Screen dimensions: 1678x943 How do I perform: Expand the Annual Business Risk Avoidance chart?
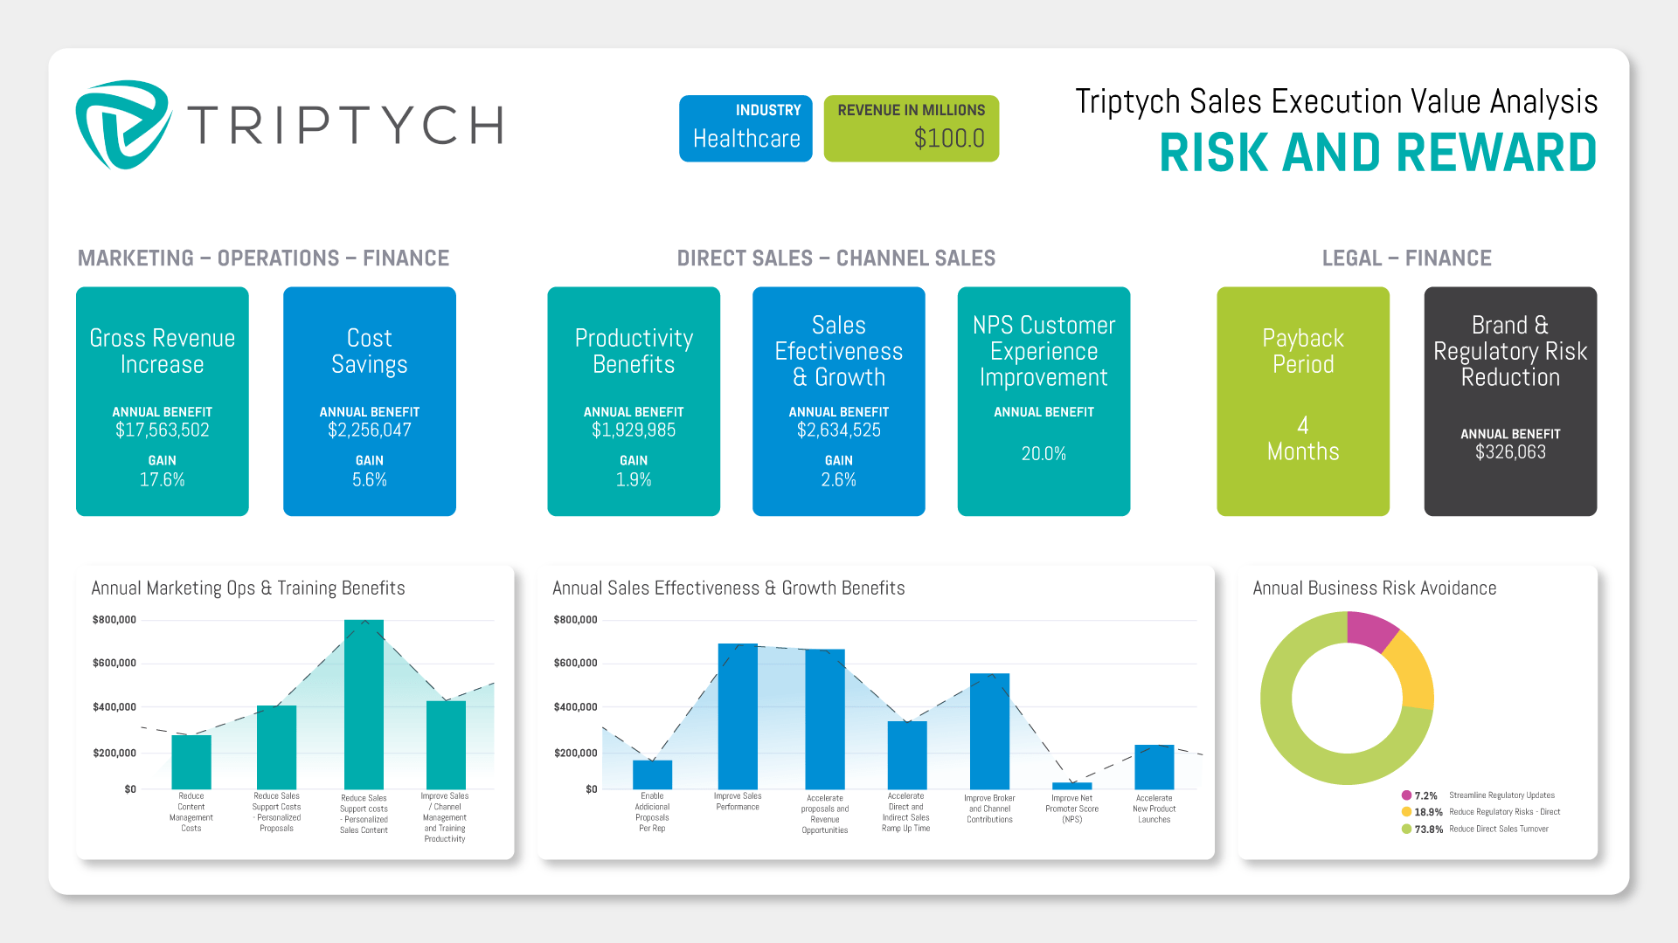click(x=1376, y=588)
